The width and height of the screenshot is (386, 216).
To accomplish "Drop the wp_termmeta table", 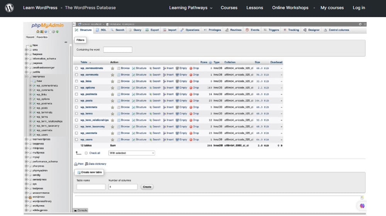I will [194, 107].
